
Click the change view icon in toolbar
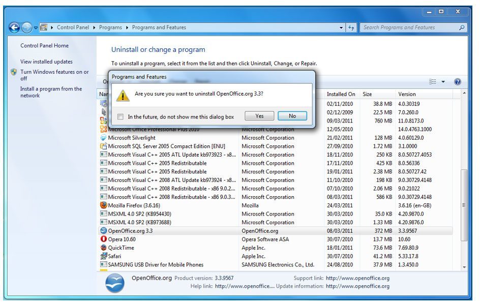[x=433, y=82]
